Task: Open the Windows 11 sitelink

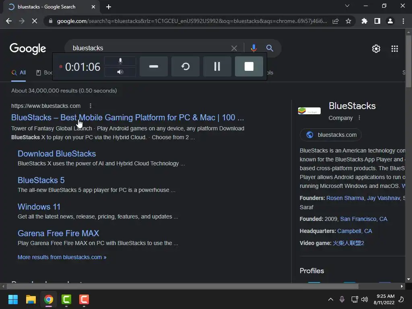Action: point(39,207)
